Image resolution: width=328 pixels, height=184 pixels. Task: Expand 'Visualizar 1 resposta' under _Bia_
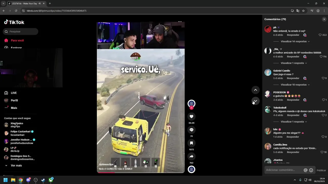[x=294, y=63]
